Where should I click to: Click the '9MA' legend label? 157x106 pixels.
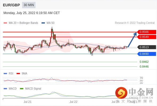[24, 74]
